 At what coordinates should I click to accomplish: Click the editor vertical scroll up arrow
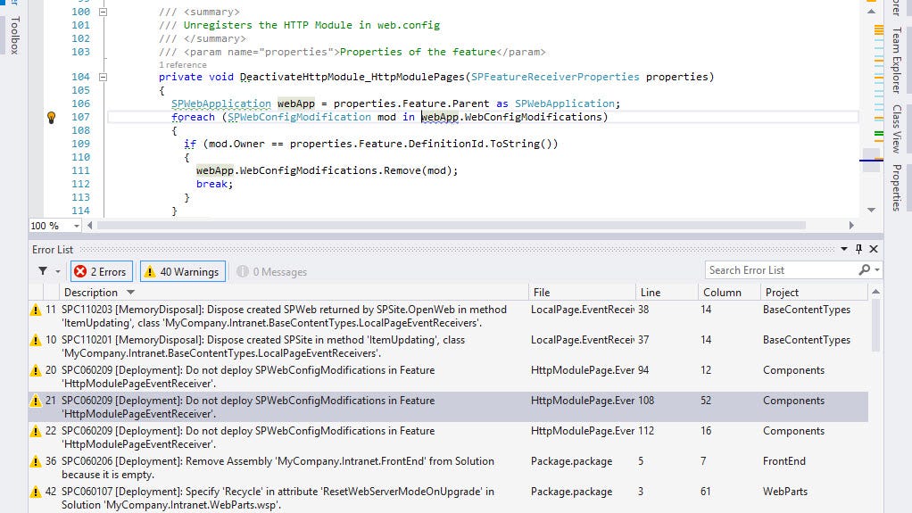871,11
